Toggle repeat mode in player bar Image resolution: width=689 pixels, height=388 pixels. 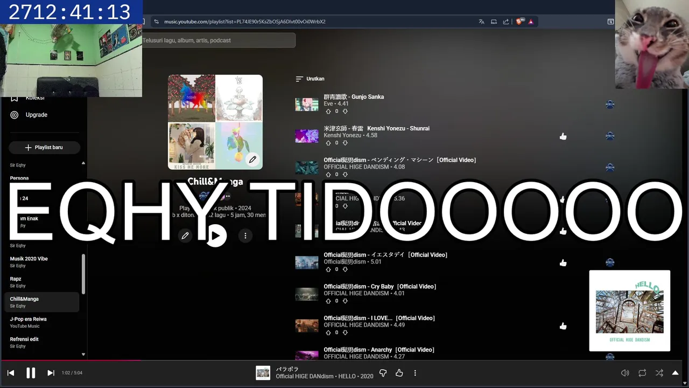tap(642, 373)
